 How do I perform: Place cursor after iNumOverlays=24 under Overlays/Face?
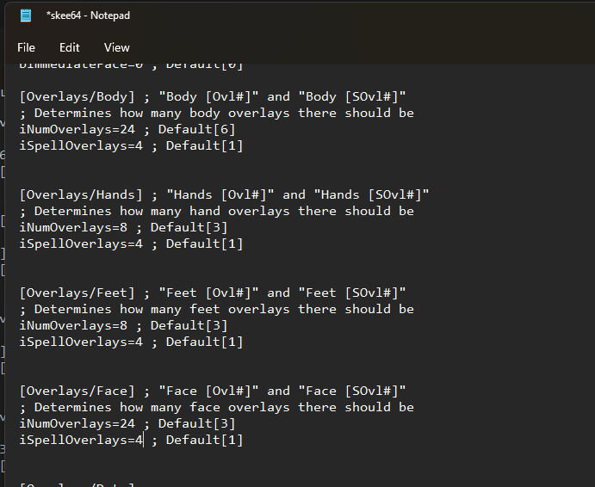tap(135, 423)
